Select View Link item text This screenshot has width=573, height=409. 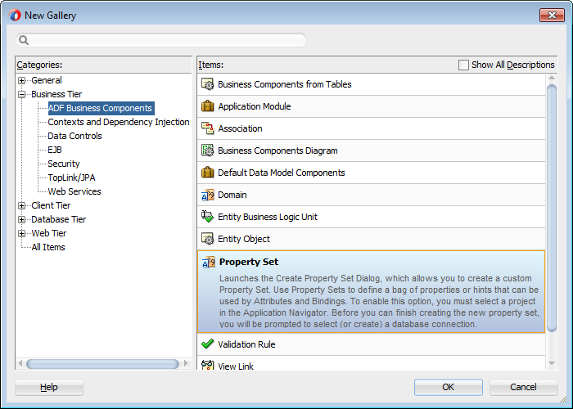click(236, 366)
